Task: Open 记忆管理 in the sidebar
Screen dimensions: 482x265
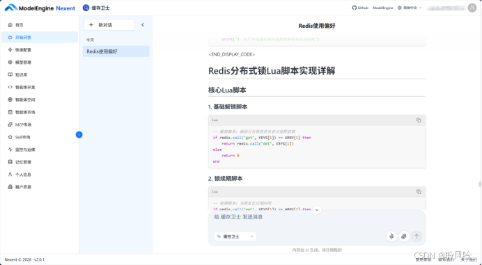Action: click(40, 162)
